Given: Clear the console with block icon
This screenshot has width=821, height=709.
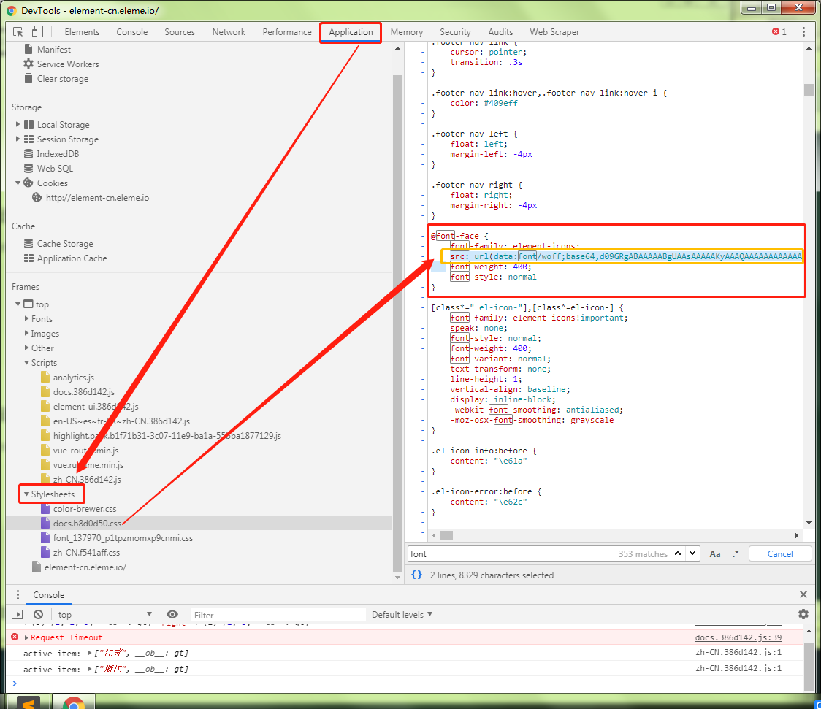Looking at the screenshot, I should 38,614.
